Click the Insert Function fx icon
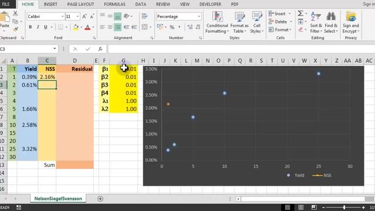Viewport: 375px width, 211px height. tap(100, 49)
